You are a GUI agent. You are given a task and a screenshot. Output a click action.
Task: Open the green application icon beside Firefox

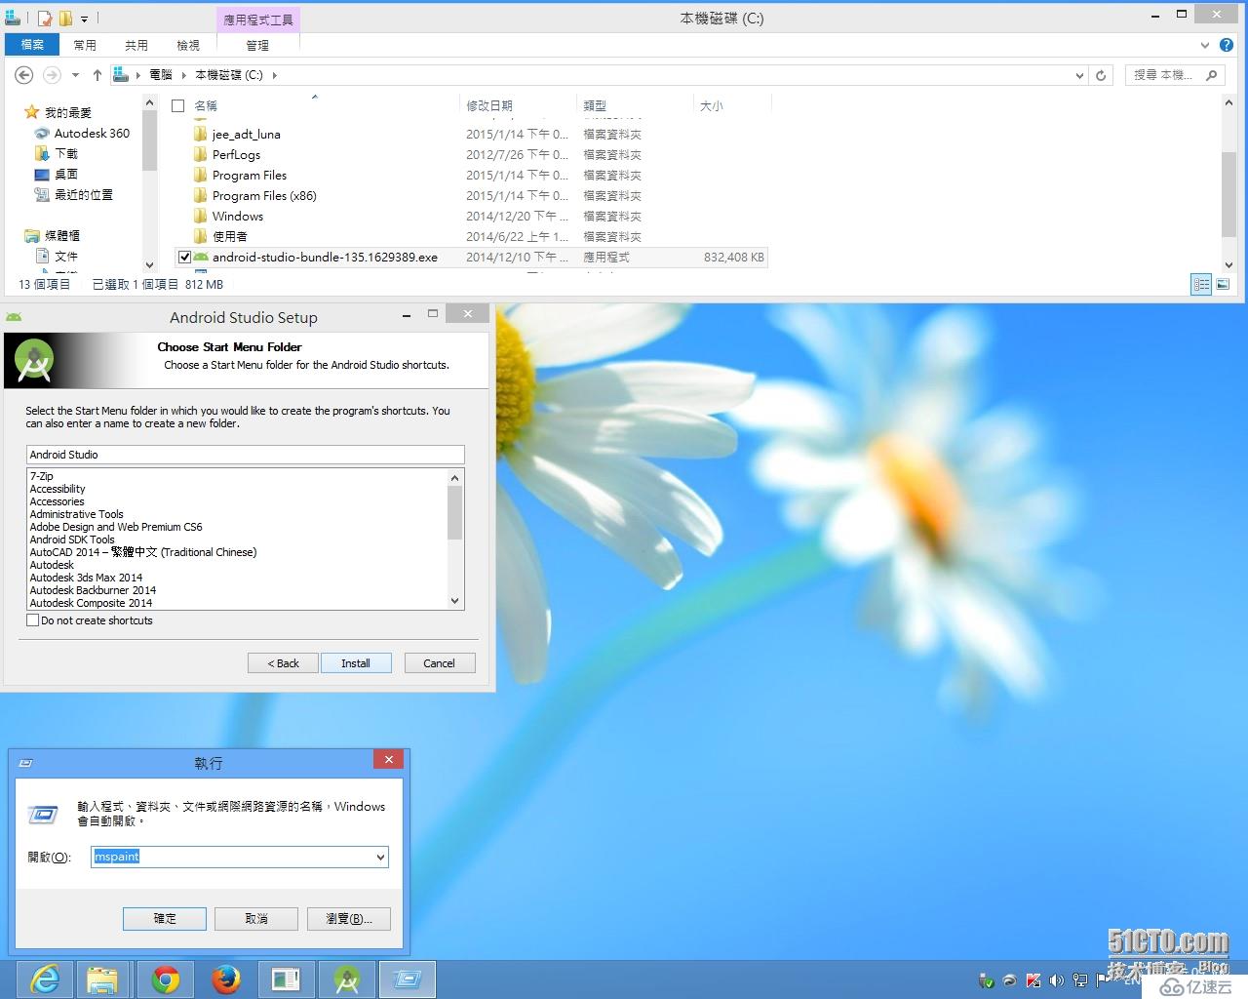point(286,979)
